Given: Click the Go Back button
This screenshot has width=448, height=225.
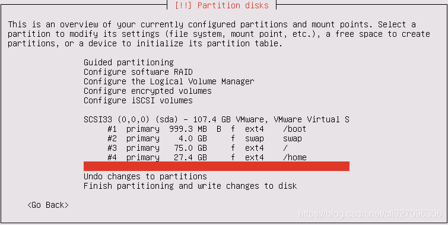Looking at the screenshot, I should [x=48, y=205].
